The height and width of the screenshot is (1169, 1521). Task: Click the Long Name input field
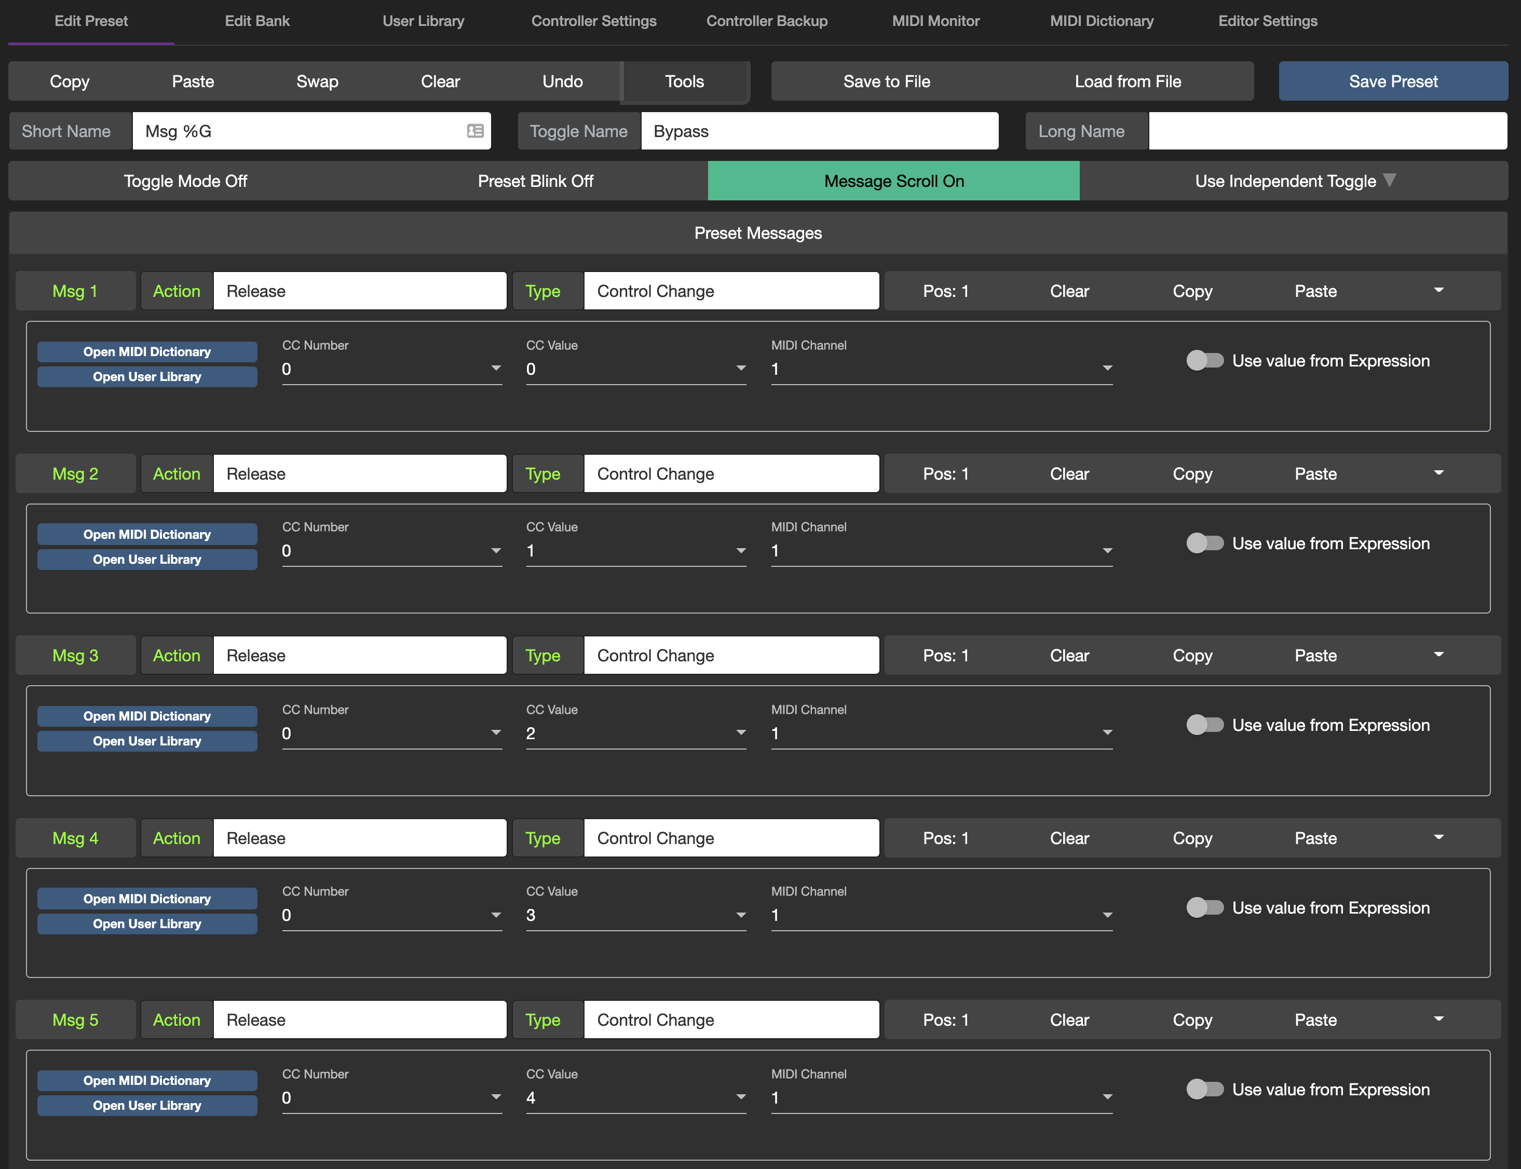(1327, 131)
